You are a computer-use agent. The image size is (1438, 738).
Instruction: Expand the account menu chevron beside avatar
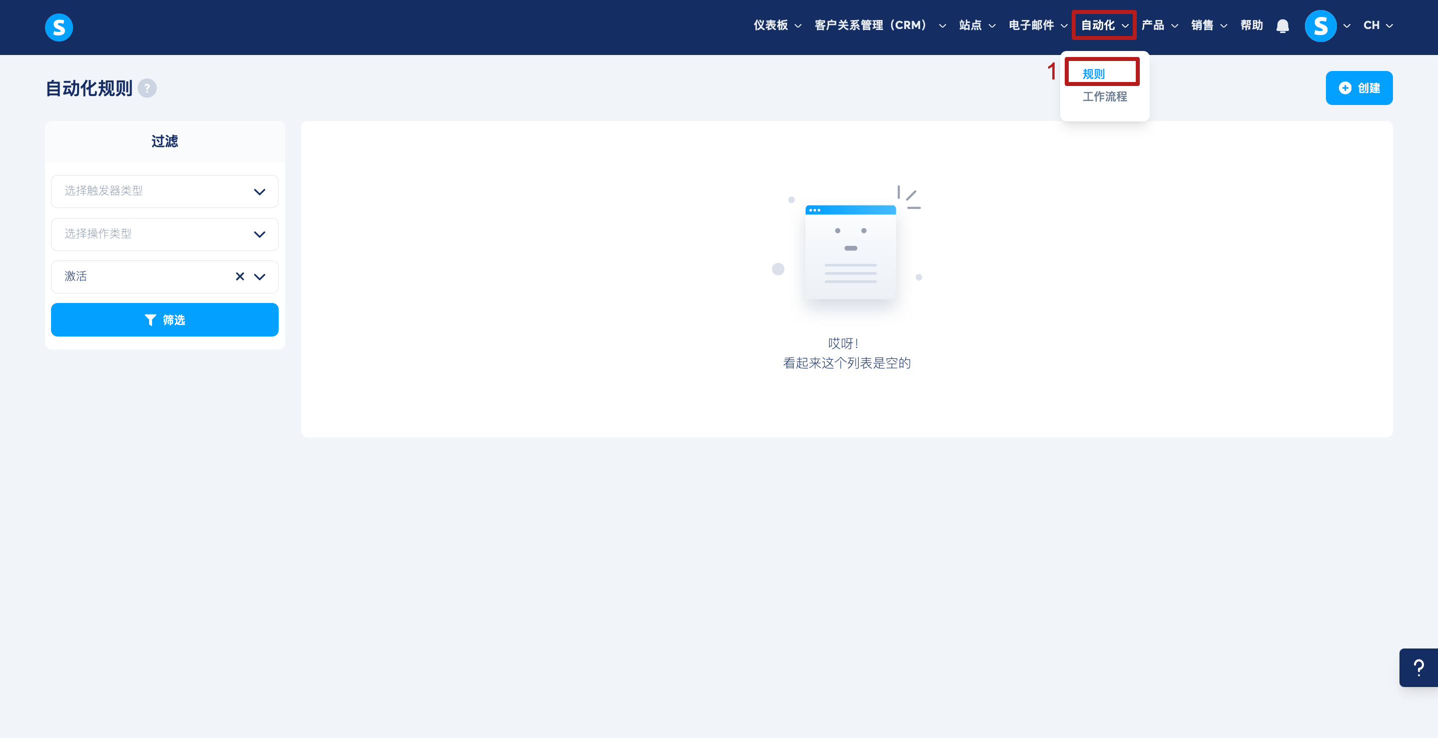pos(1346,25)
